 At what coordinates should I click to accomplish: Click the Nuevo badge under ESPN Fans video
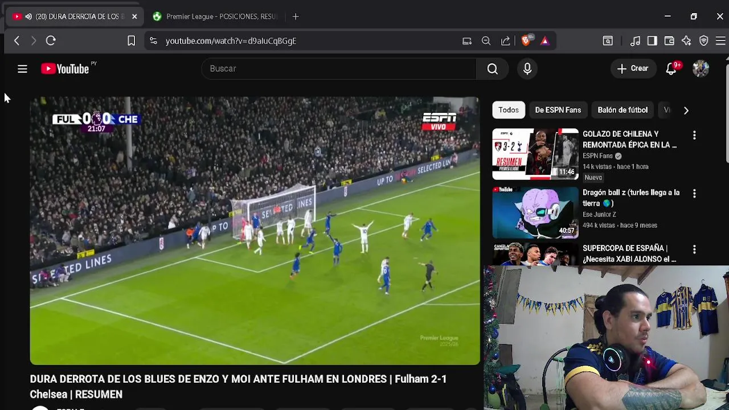pos(593,178)
